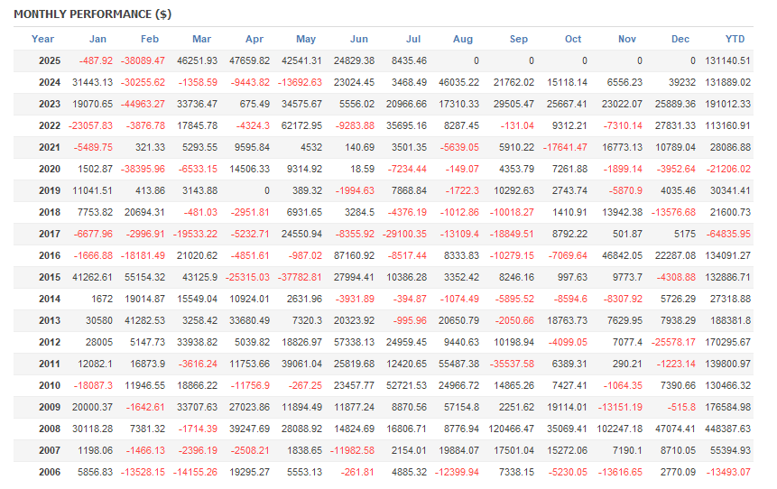
Task: Select the 2025 Feb cell -38089.47
Action: pyautogui.click(x=143, y=60)
